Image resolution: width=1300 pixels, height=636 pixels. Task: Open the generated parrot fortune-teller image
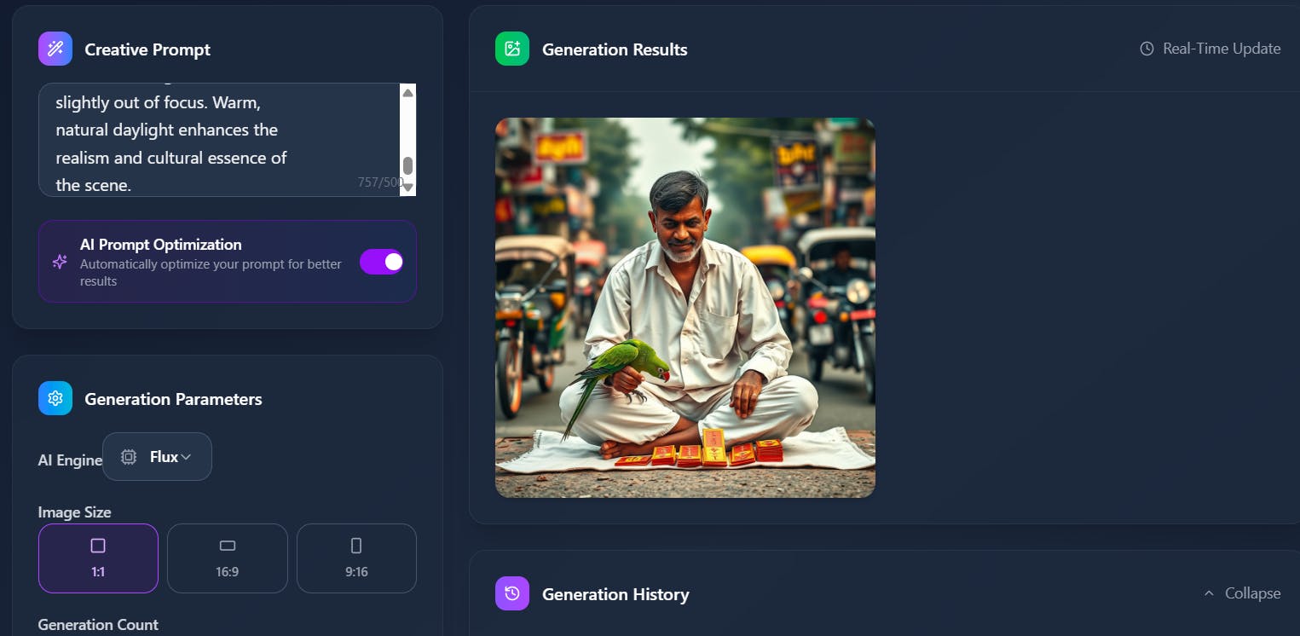pyautogui.click(x=685, y=308)
